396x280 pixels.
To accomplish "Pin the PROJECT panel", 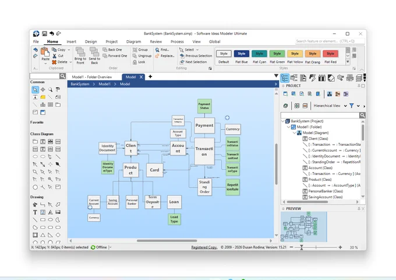I will click(359, 86).
